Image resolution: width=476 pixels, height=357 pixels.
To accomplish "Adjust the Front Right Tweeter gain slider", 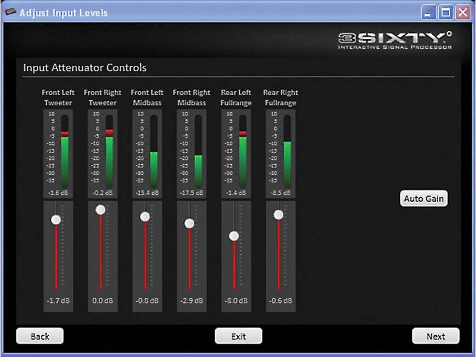I will [x=101, y=209].
